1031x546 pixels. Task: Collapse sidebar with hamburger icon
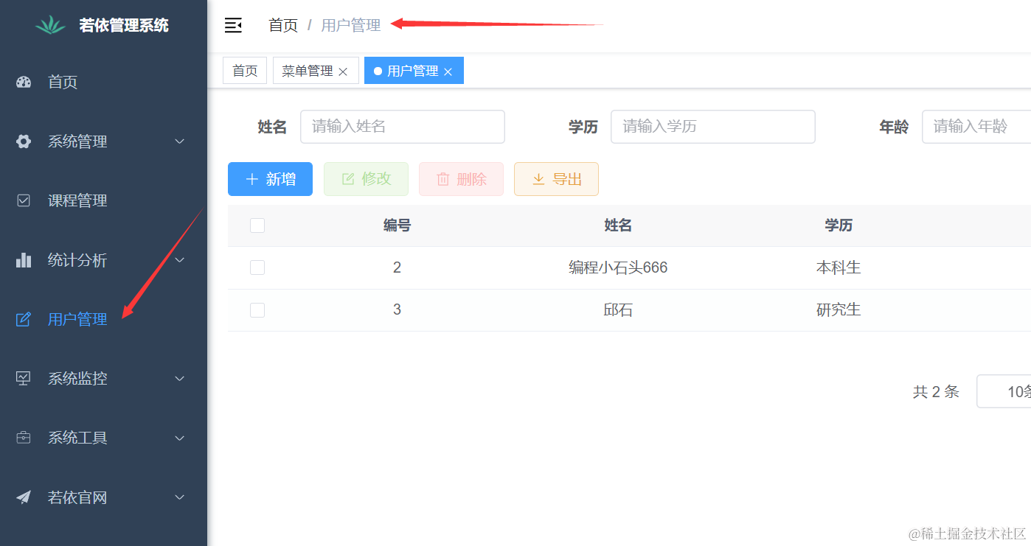click(233, 26)
